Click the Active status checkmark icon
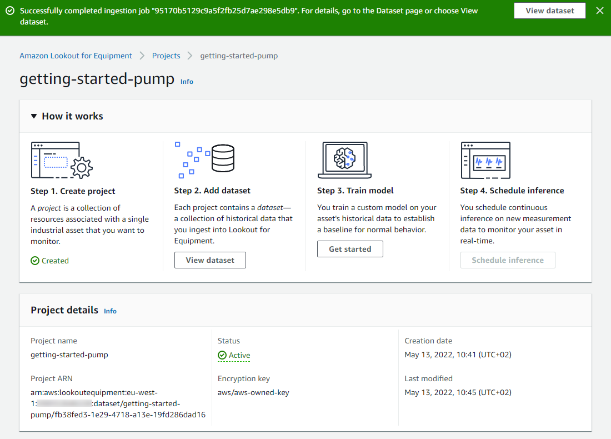The width and height of the screenshot is (611, 439). (x=222, y=355)
